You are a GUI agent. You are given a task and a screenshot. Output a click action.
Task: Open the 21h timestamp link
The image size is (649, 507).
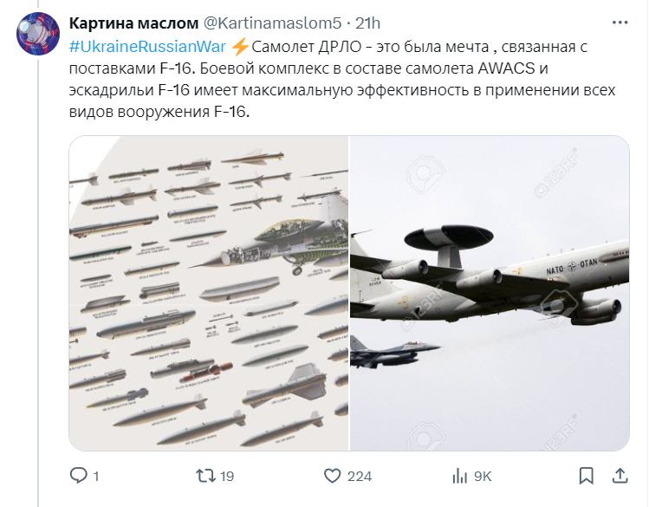(368, 23)
